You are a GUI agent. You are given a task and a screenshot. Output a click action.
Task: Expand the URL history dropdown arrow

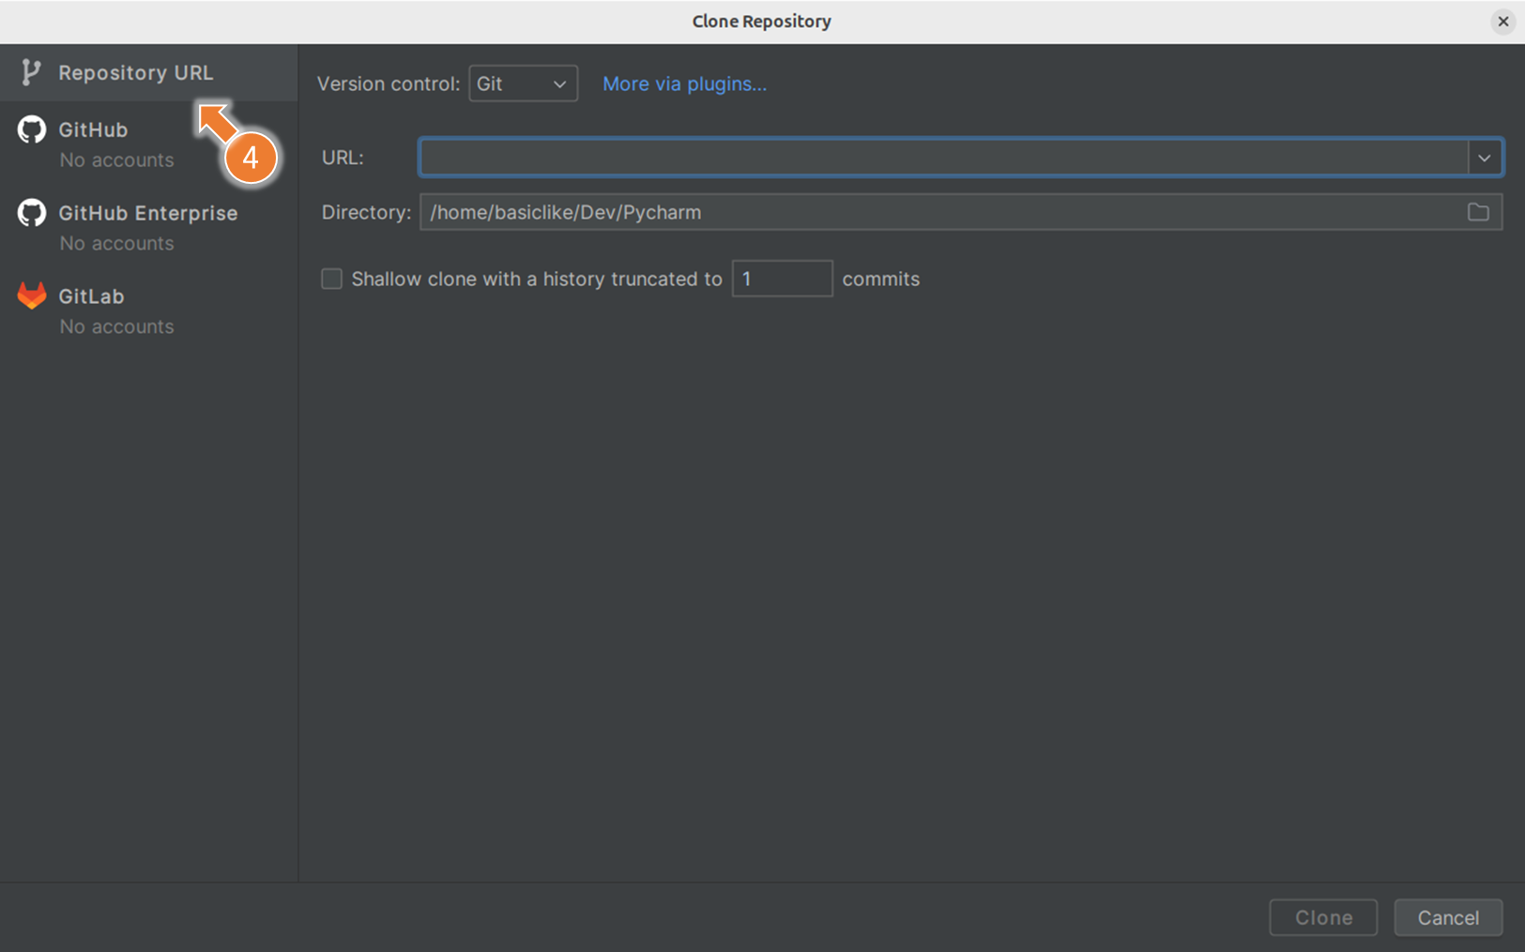point(1485,158)
